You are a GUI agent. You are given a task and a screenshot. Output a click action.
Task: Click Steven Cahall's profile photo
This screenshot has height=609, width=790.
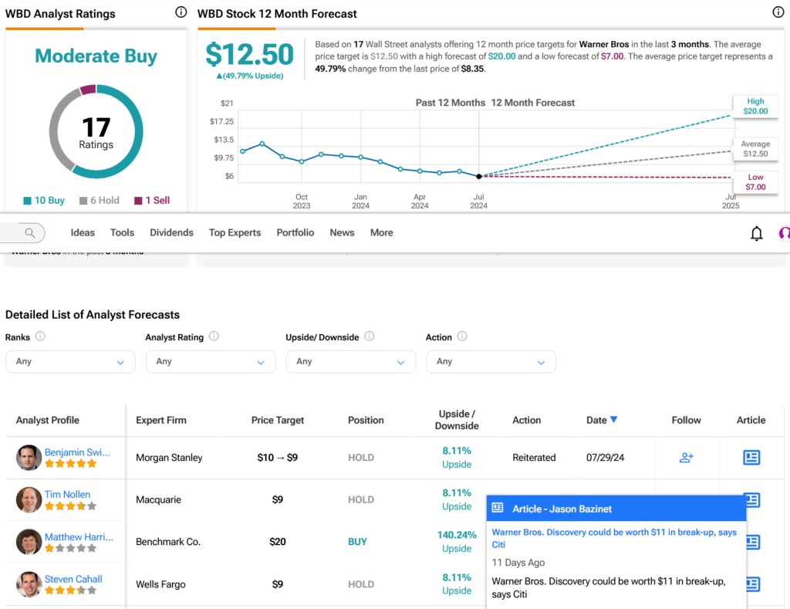(29, 584)
